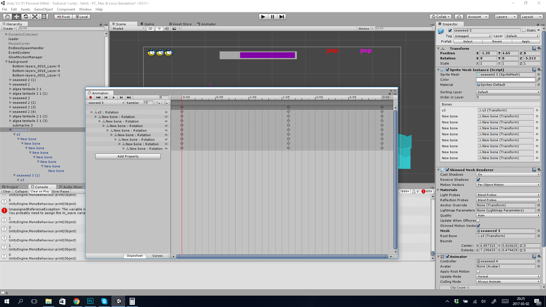Viewport: 546px width, 307px height.
Task: Click the Scale tool icon
Action: point(35,17)
